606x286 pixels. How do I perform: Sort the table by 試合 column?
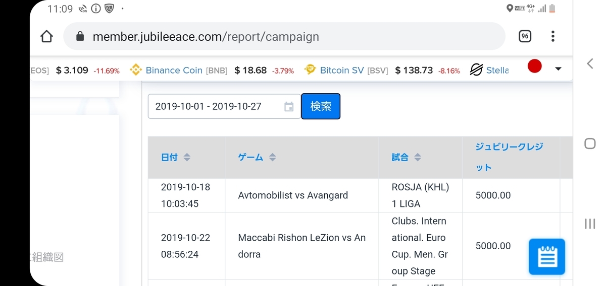[418, 158]
